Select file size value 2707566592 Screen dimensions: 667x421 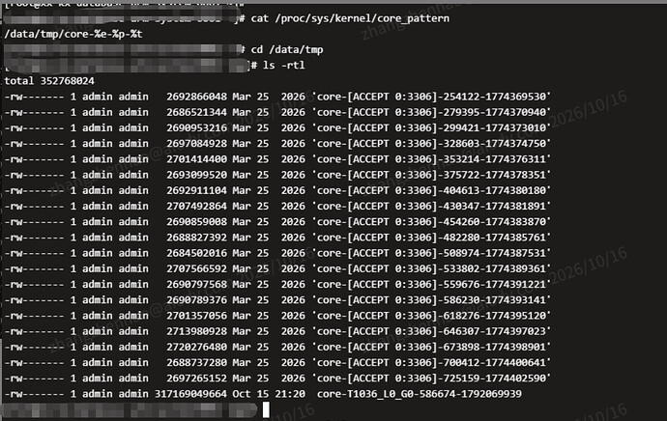point(196,268)
